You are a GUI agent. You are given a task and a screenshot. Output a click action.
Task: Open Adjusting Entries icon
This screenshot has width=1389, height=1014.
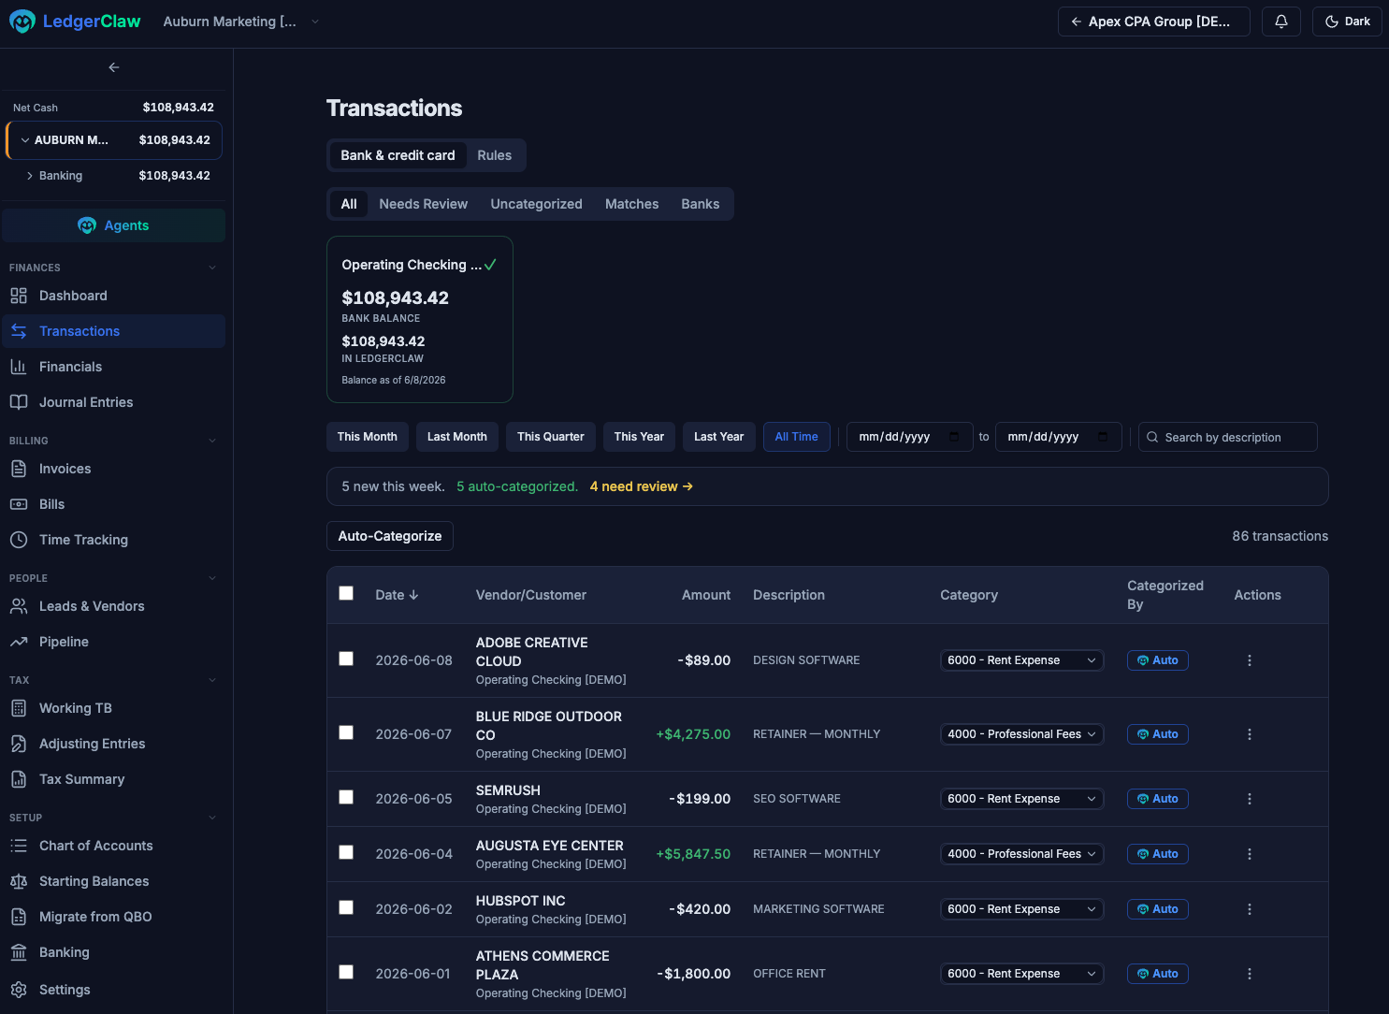coord(19,744)
